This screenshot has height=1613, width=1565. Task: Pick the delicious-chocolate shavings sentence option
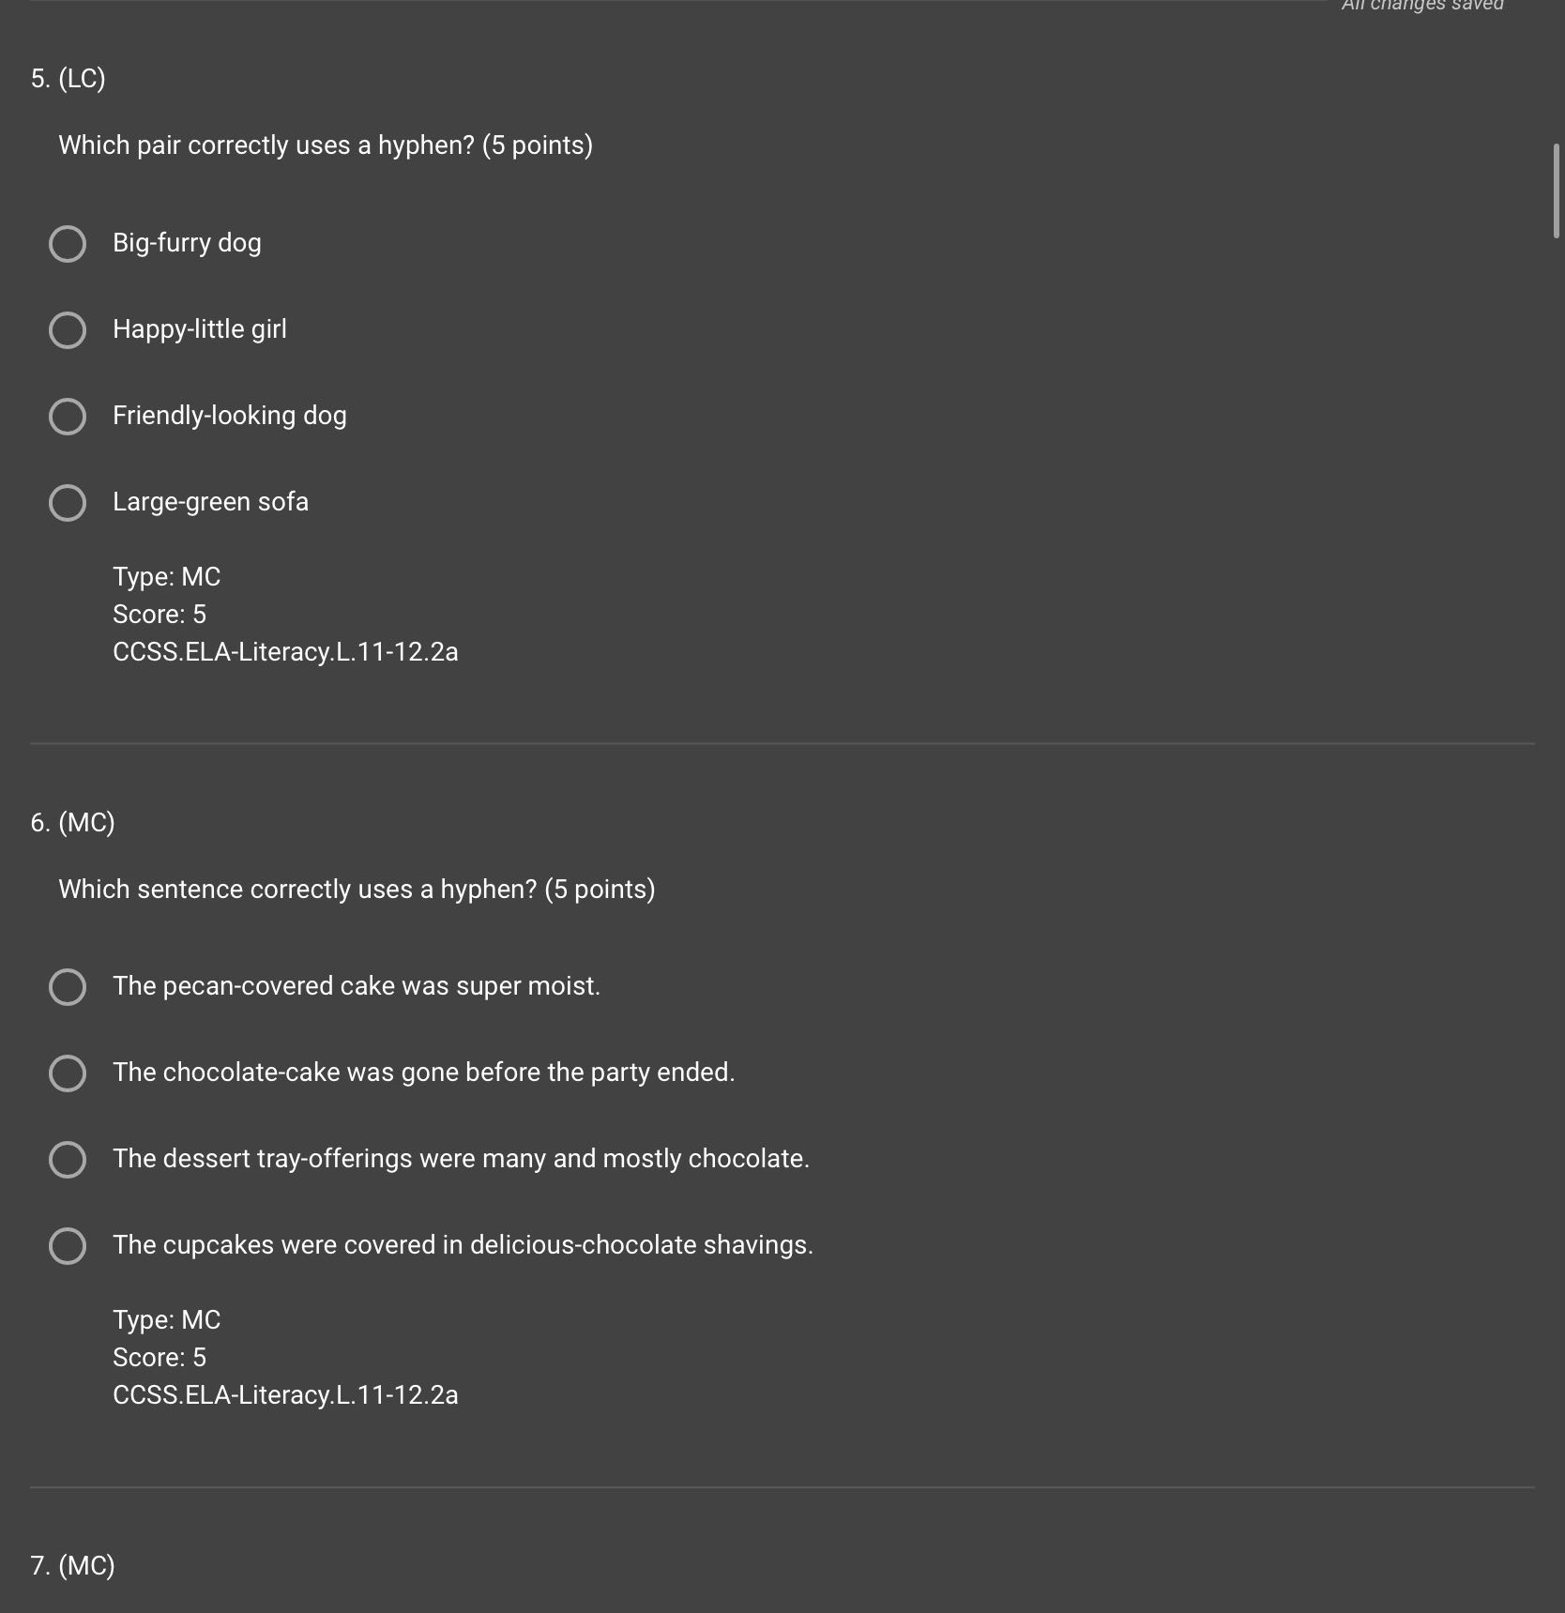point(68,1246)
